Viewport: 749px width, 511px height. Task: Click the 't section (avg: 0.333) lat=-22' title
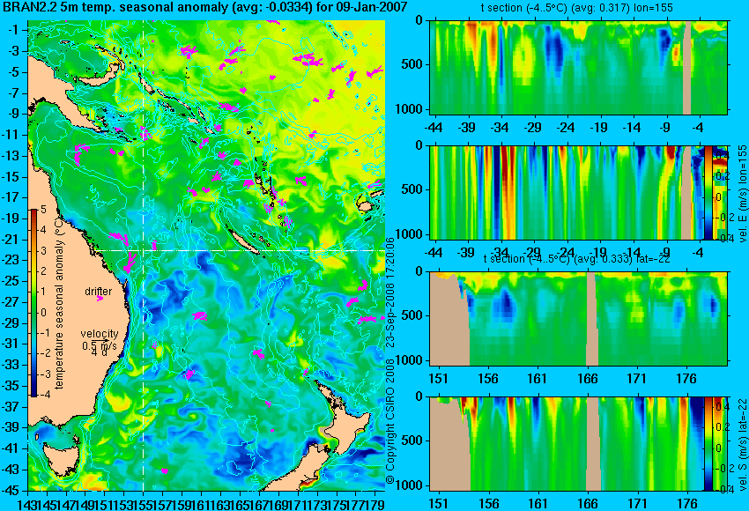click(576, 259)
